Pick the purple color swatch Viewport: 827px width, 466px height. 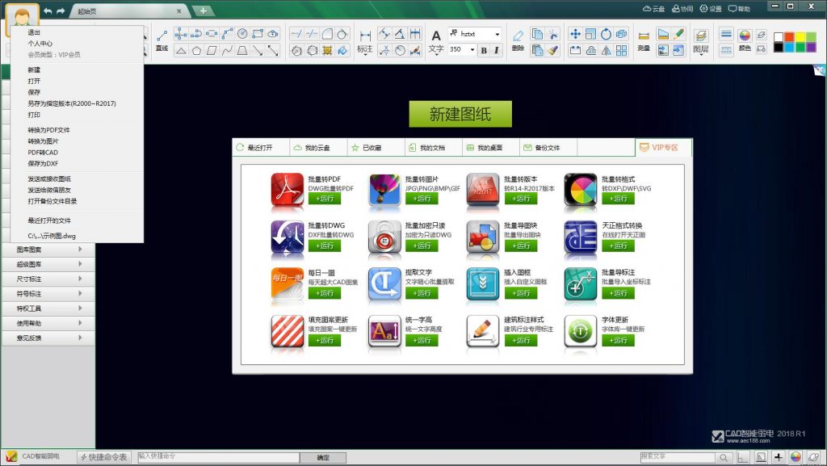click(811, 47)
